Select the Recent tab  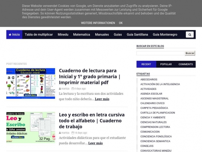coord(146,64)
